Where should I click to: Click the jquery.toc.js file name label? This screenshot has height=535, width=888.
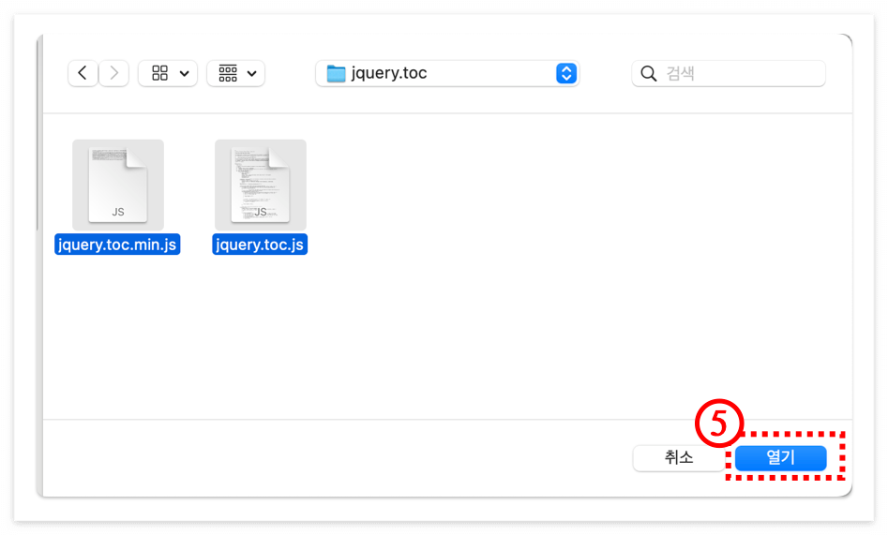pyautogui.click(x=260, y=245)
